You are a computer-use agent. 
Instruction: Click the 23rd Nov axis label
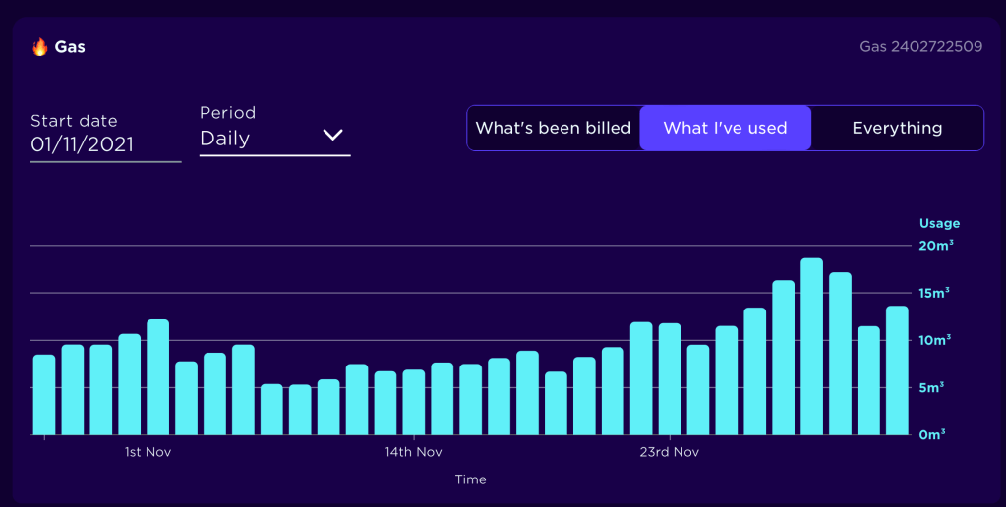[x=669, y=452]
